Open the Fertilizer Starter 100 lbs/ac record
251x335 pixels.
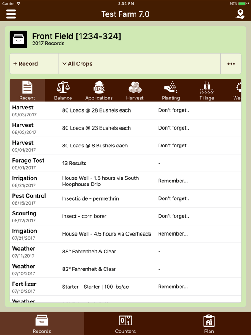coord(125,287)
